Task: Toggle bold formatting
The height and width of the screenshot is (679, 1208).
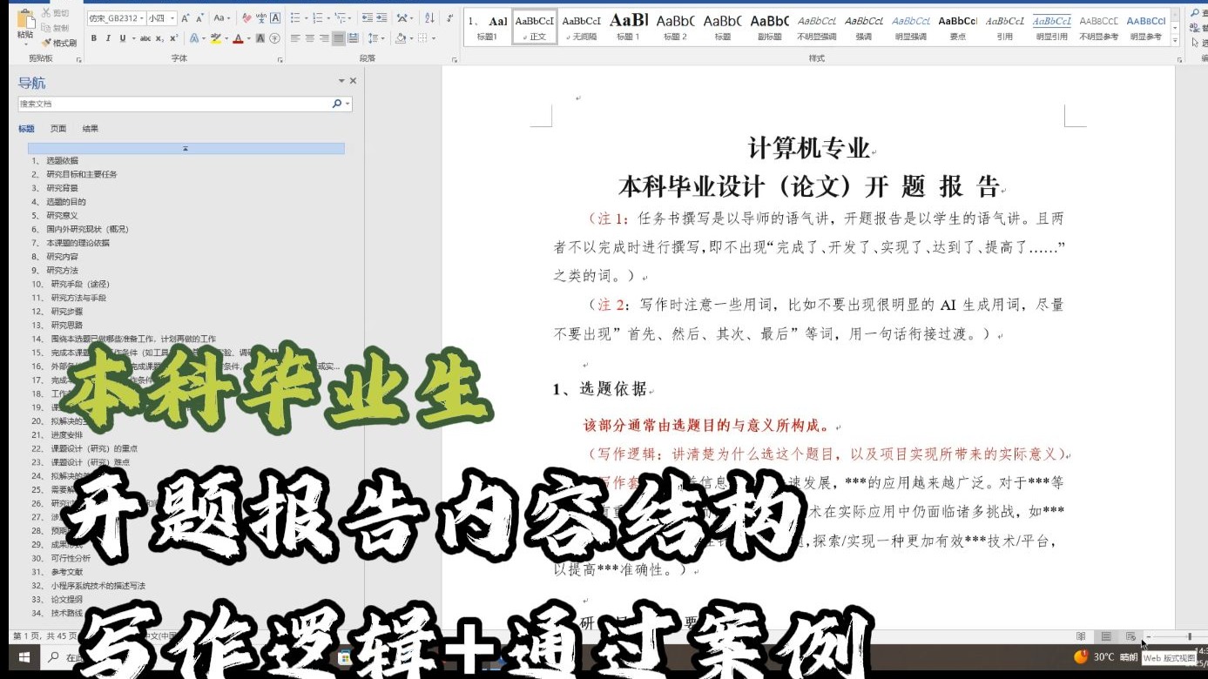Action: pyautogui.click(x=94, y=38)
